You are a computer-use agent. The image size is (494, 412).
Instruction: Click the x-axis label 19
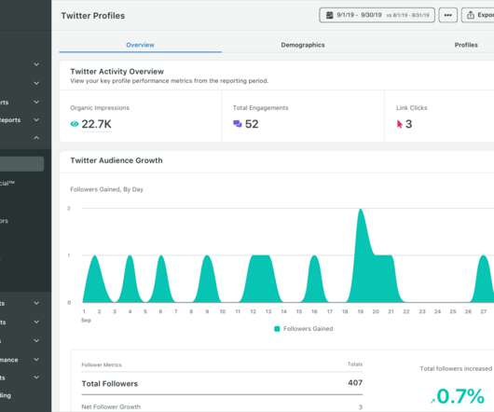[x=361, y=311]
